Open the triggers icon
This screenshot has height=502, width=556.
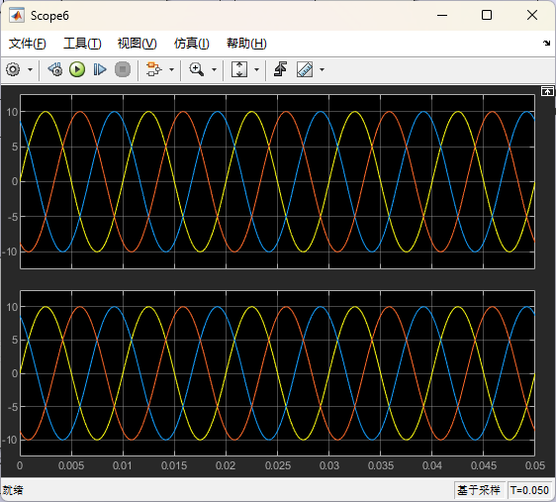(x=281, y=69)
